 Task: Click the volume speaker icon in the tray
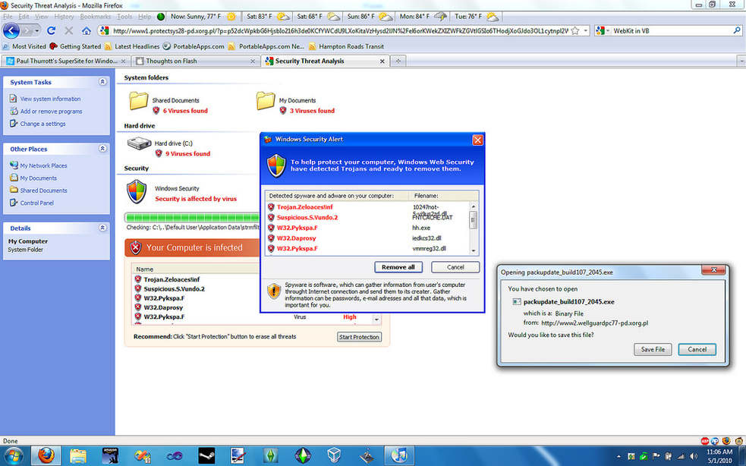(x=693, y=456)
